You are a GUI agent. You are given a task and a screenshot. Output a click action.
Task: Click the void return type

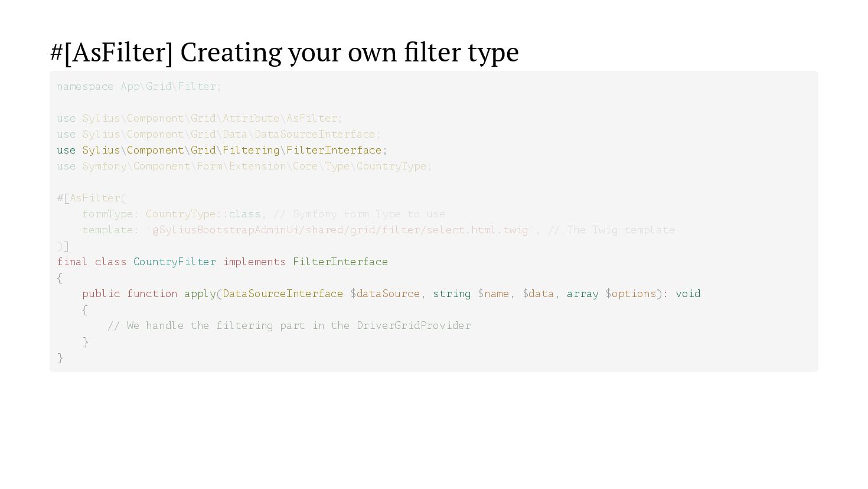click(x=688, y=294)
